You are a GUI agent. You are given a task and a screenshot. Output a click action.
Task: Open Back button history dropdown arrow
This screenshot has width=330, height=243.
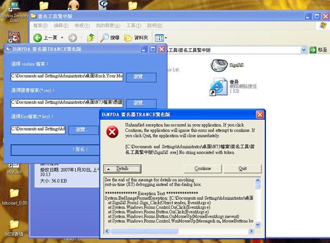[62, 38]
